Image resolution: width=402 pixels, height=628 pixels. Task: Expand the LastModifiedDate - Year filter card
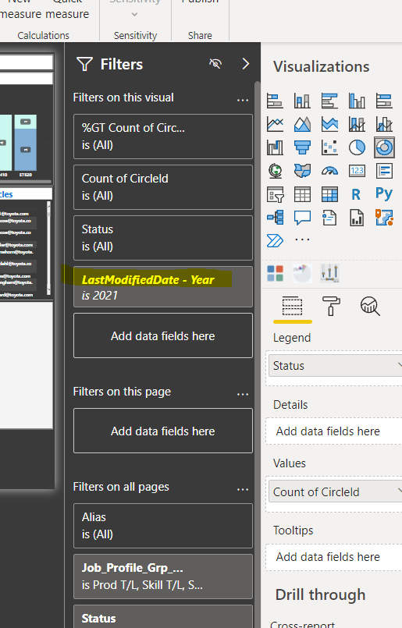point(162,287)
